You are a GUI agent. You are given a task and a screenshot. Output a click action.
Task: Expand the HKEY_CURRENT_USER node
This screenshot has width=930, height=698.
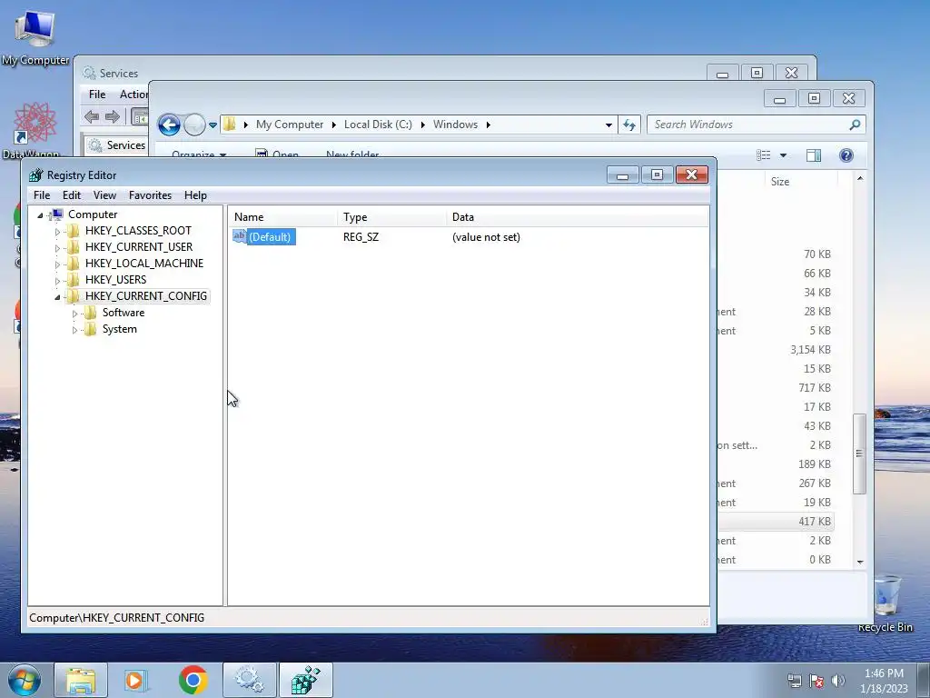[57, 248]
